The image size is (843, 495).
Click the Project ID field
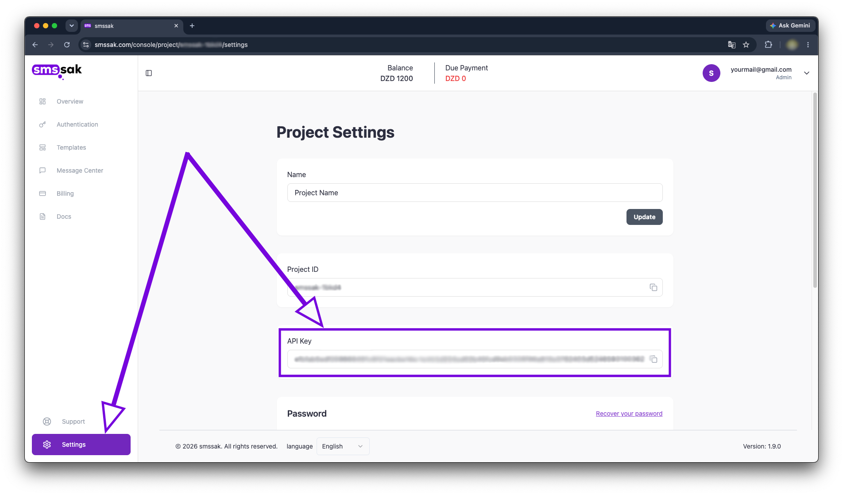click(475, 287)
